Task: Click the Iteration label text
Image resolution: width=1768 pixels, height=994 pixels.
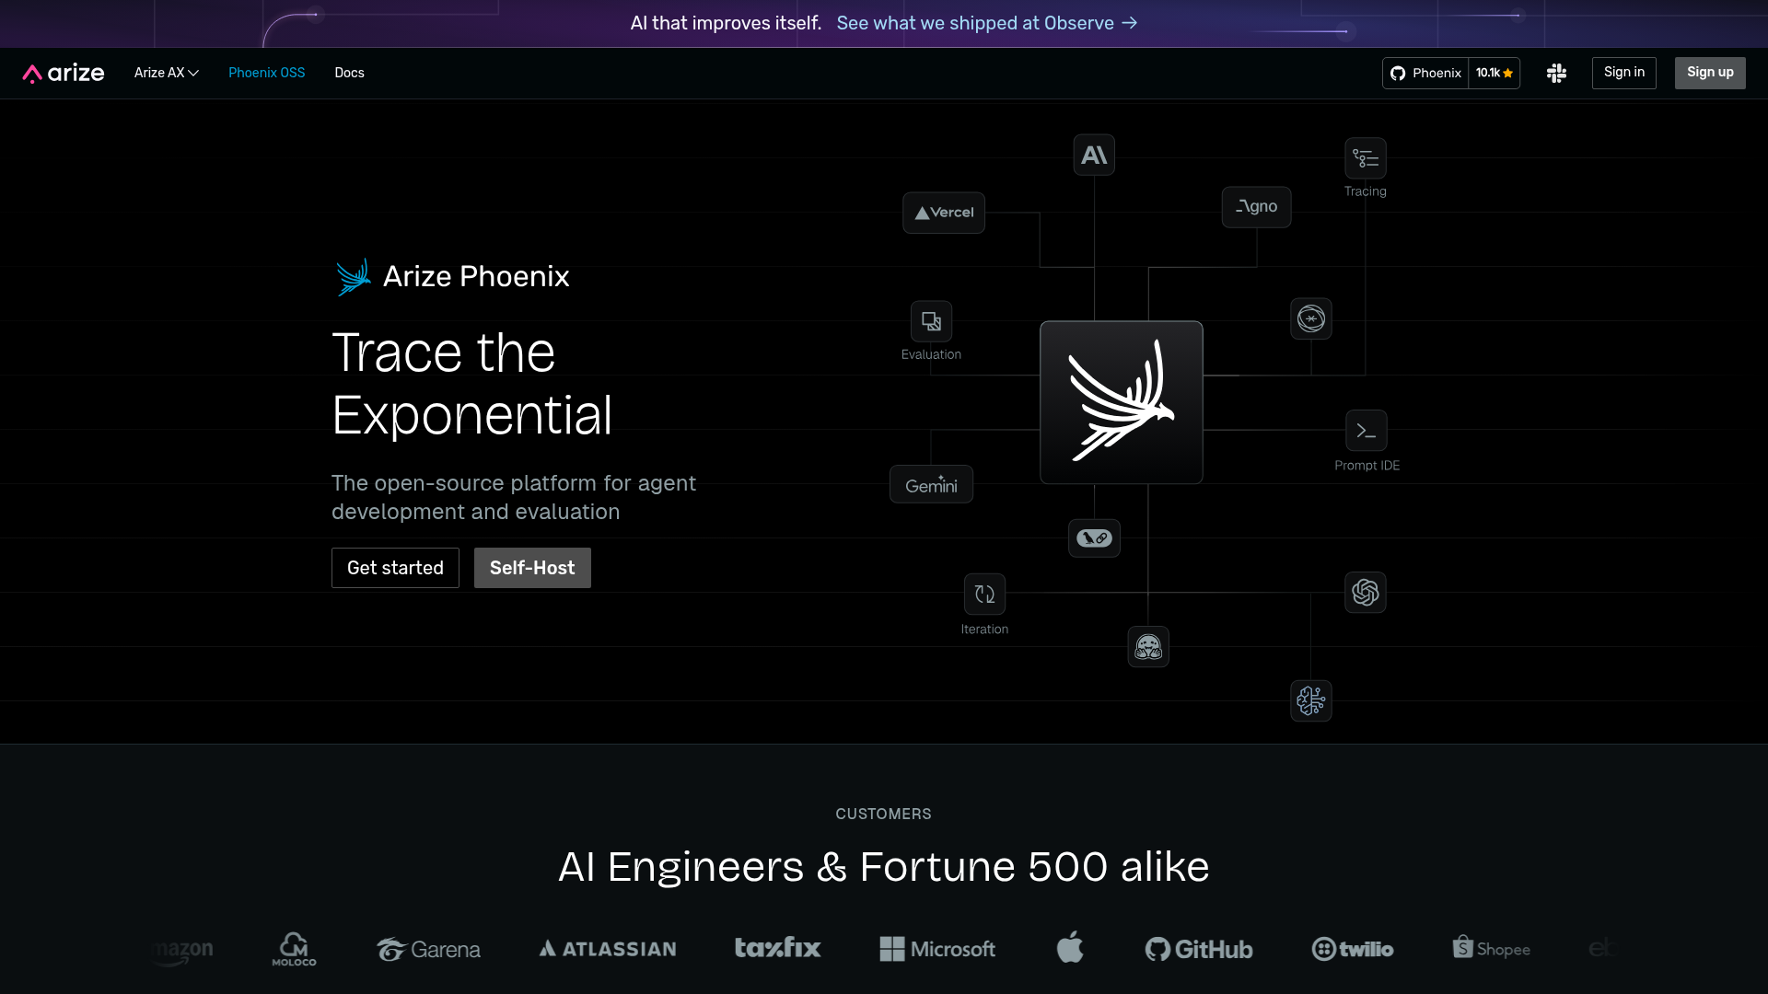Action: click(984, 630)
